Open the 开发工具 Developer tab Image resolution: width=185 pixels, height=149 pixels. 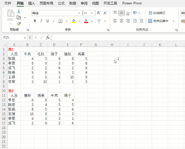point(110,3)
